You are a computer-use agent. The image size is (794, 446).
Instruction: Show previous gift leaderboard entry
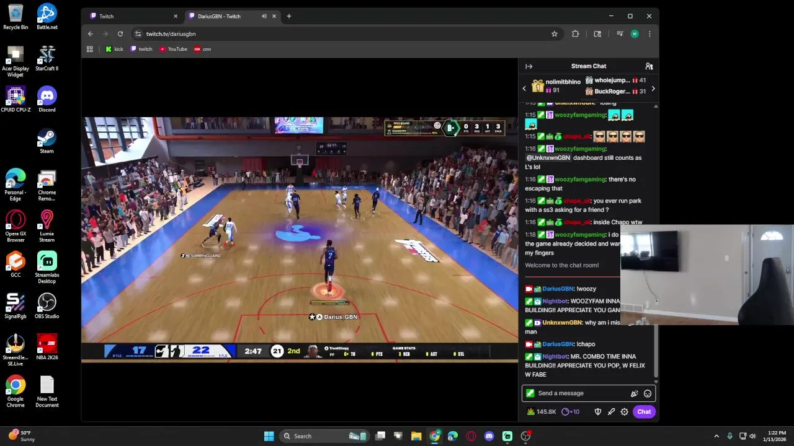click(524, 89)
